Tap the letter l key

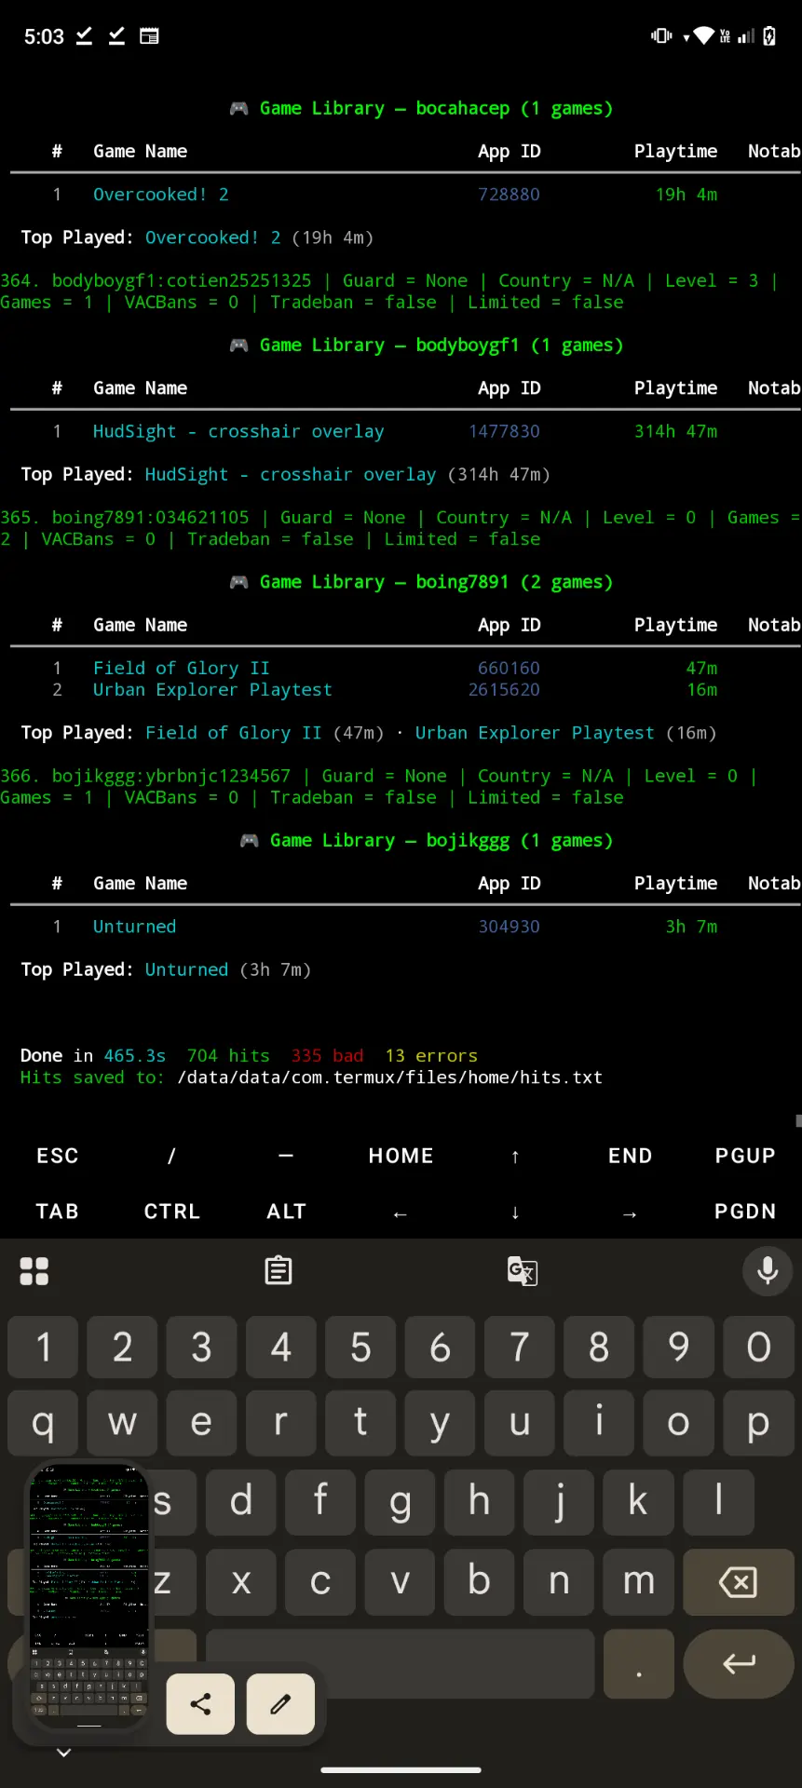tap(718, 1502)
